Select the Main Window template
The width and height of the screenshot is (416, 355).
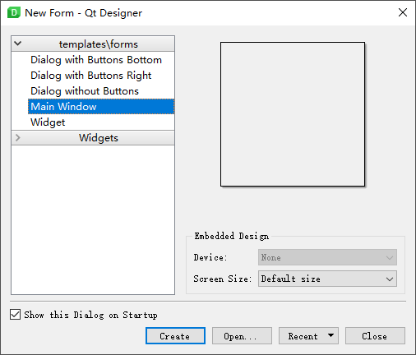[101, 107]
